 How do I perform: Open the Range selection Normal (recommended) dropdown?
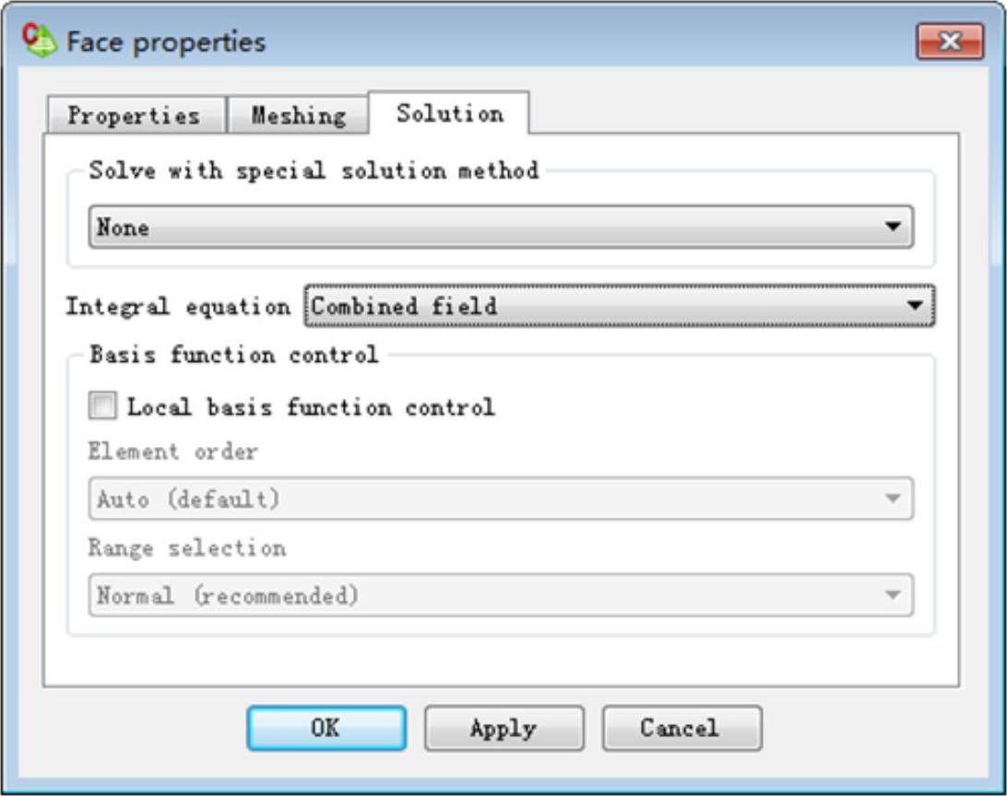tap(501, 595)
